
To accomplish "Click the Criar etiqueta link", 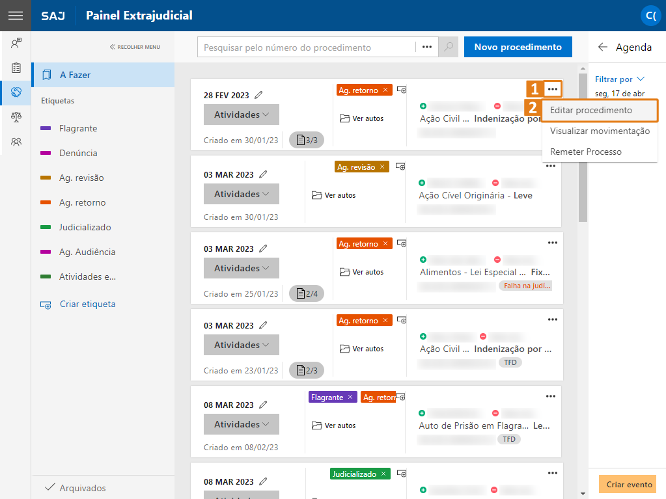I will [x=77, y=304].
